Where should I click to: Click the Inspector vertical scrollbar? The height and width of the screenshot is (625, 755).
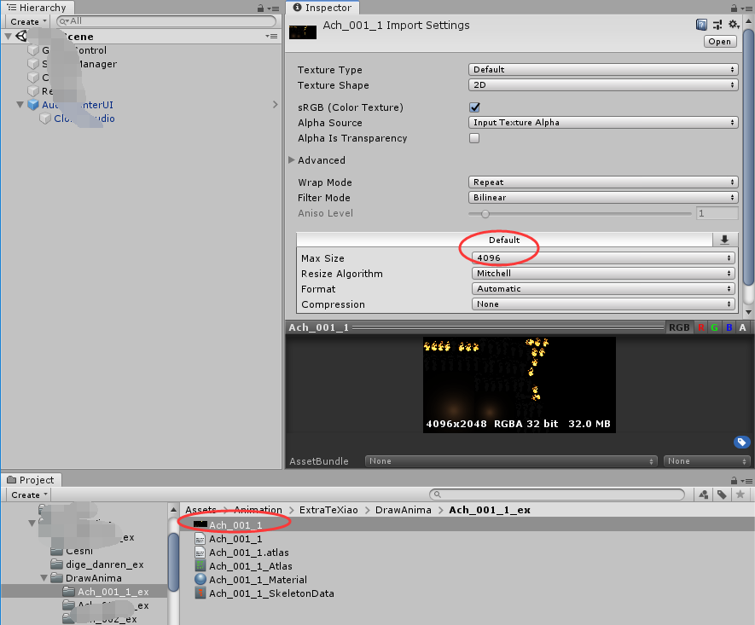point(749,156)
